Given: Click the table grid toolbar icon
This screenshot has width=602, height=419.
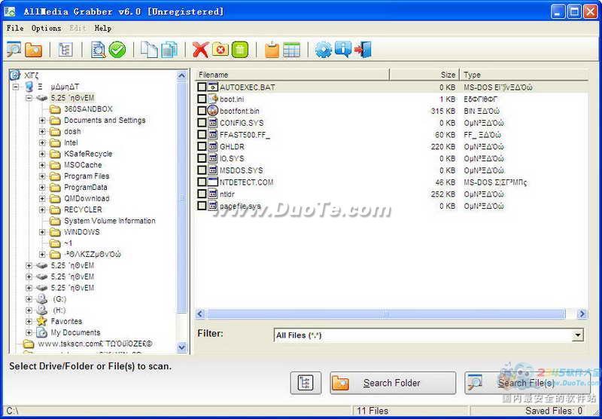Looking at the screenshot, I should pyautogui.click(x=291, y=50).
